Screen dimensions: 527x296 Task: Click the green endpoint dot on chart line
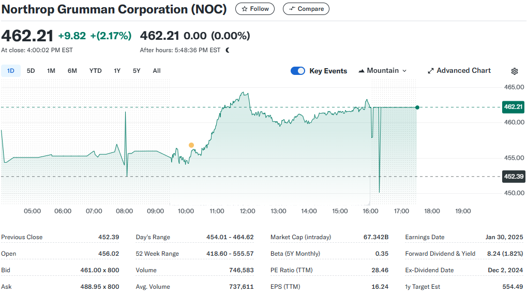(x=417, y=107)
